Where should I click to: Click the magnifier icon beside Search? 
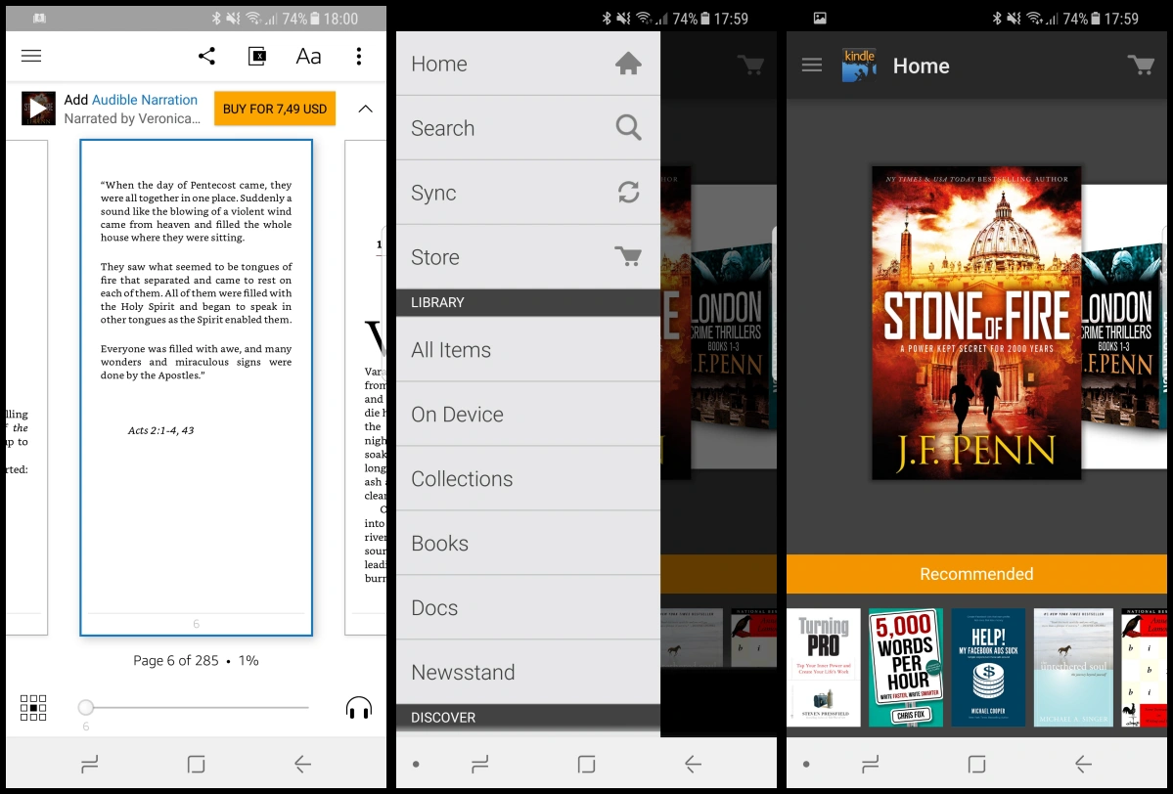(628, 128)
